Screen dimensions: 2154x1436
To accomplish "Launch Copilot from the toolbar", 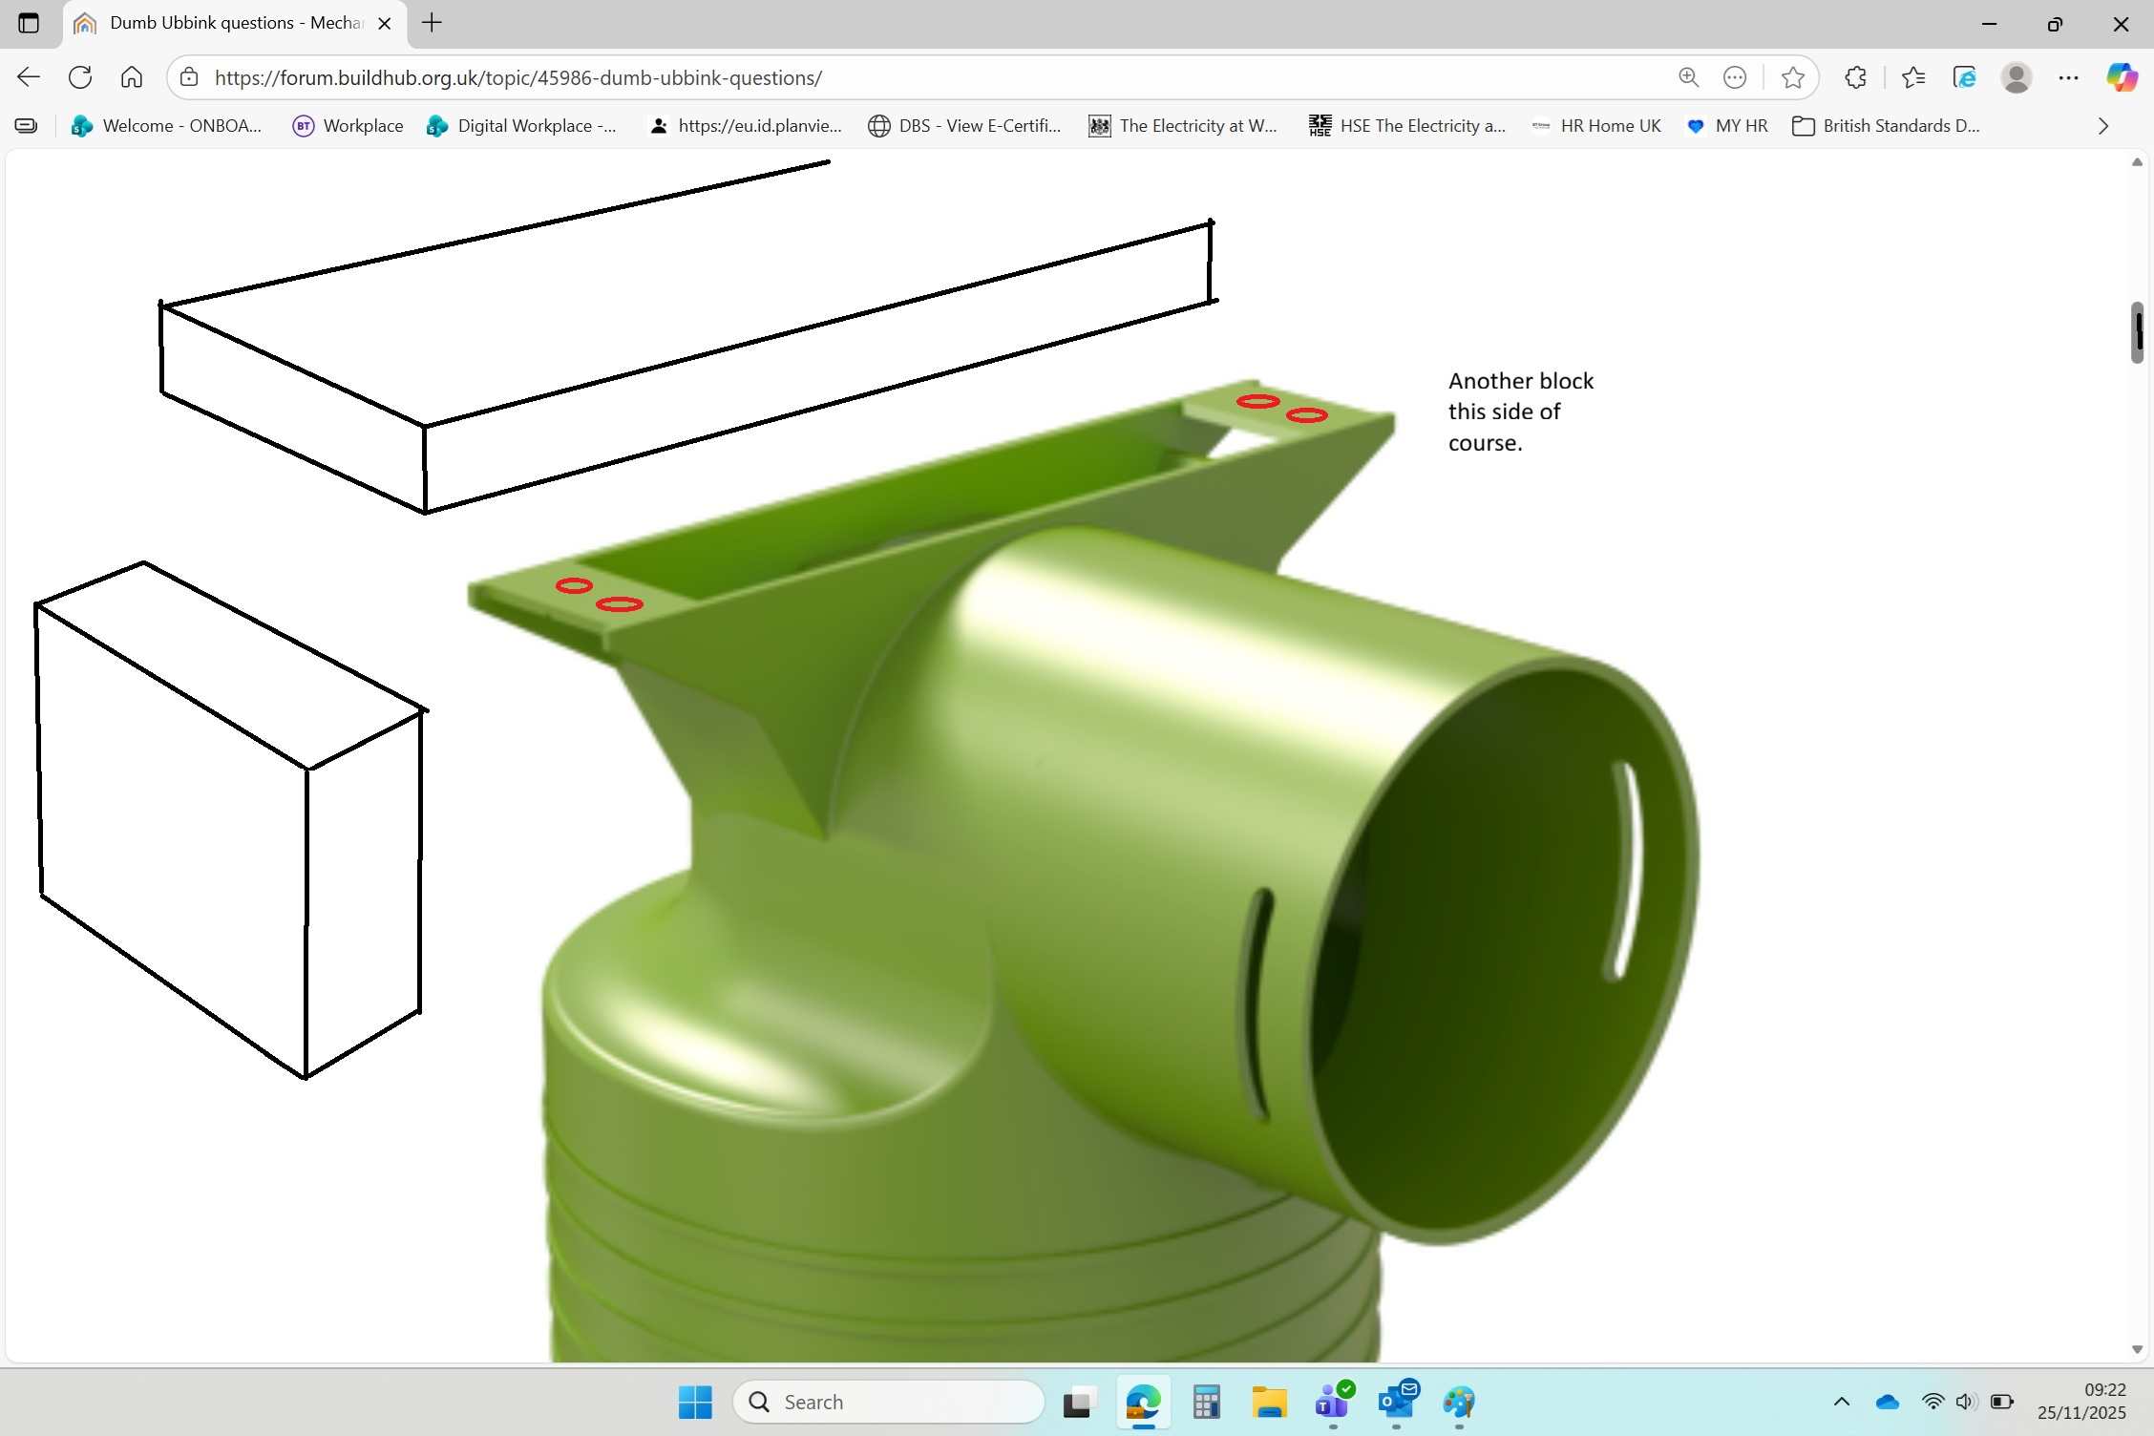I will 2122,77.
